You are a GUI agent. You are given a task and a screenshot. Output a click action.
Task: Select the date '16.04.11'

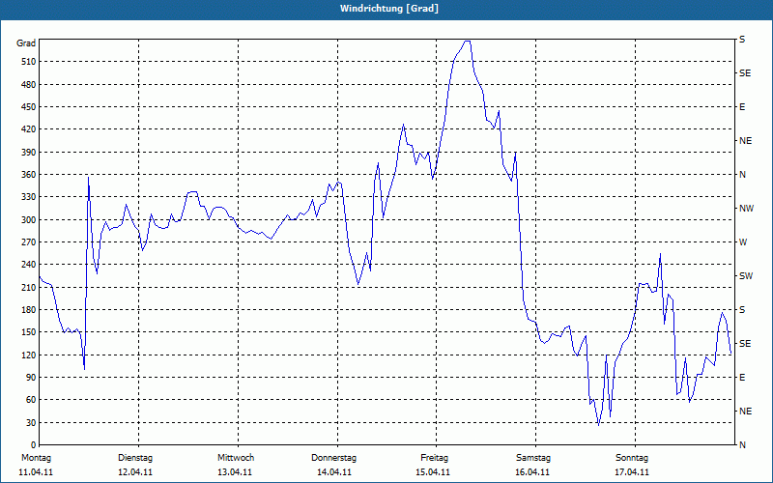(532, 472)
